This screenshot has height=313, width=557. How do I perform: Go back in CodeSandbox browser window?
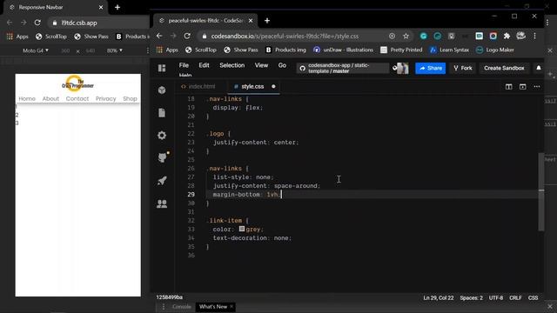(x=159, y=36)
